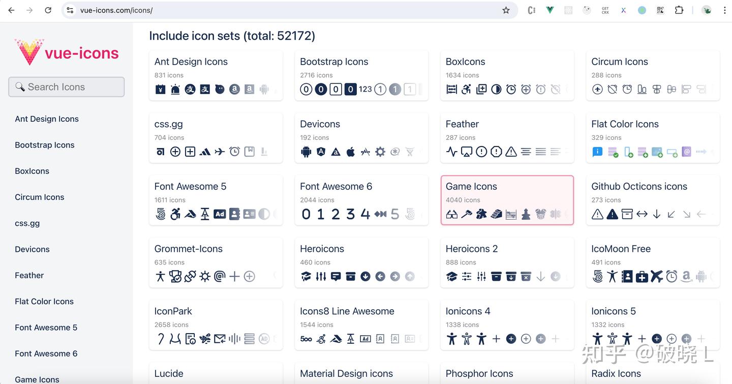This screenshot has width=732, height=384.
Task: Click the gear icon in the Devicons card
Action: [x=380, y=152]
